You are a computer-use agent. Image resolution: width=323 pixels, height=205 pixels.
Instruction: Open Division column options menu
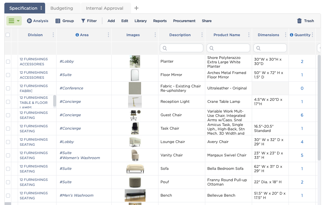tap(53, 35)
